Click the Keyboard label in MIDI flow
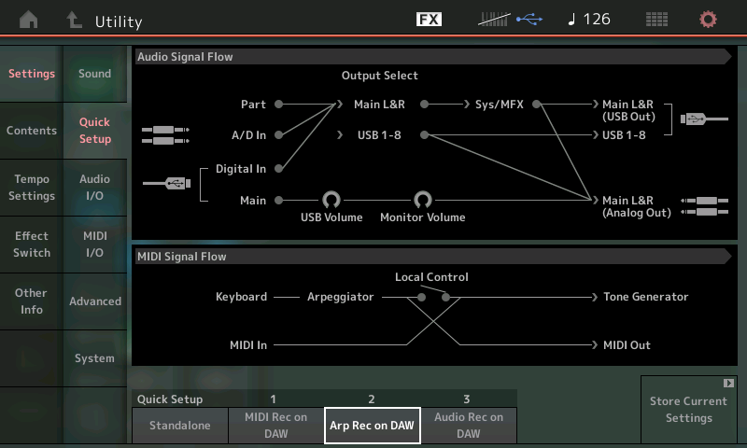Viewport: 747px width, 448px height. [x=241, y=297]
